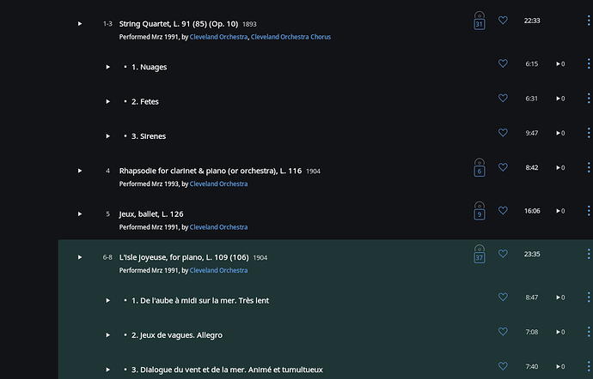593x379 pixels.
Task: Like the Jeux, ballet, L. 126 work
Action: (x=503, y=210)
